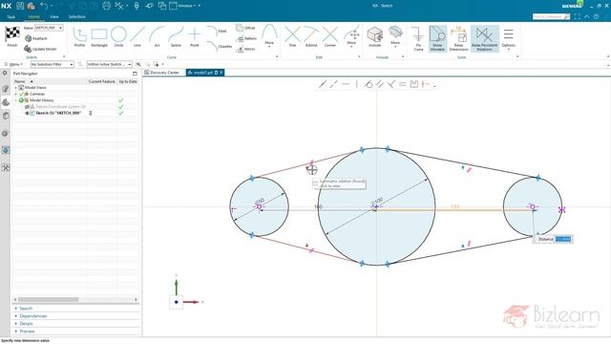Expand the Model Views tree node
This screenshot has width=611, height=344.
[x=16, y=88]
